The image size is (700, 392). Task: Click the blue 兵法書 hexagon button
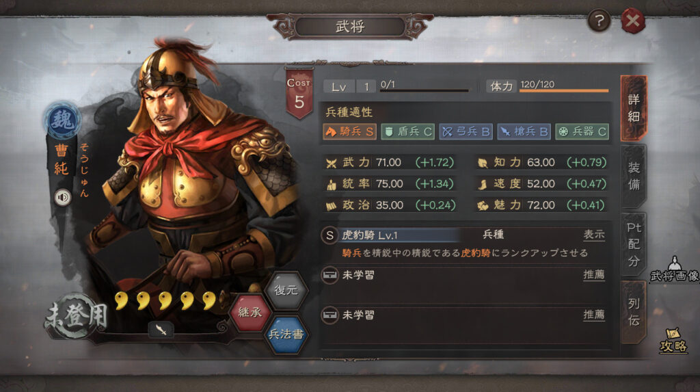click(286, 334)
